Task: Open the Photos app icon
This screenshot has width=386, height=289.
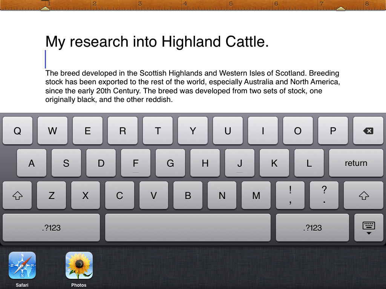Action: click(79, 265)
